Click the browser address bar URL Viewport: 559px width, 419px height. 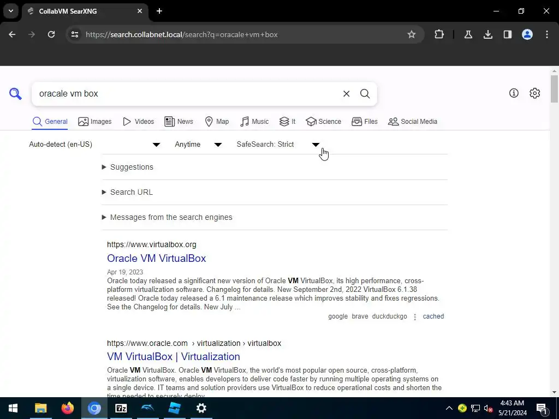[x=181, y=34]
